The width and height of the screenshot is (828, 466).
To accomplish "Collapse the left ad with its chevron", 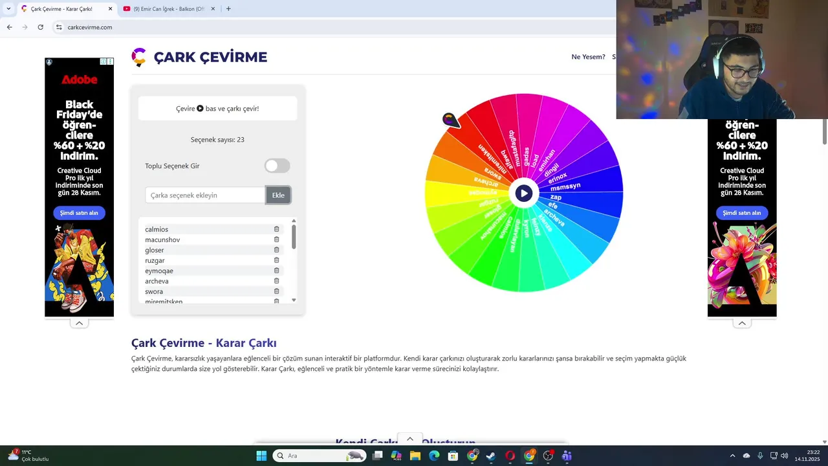I will point(79,323).
